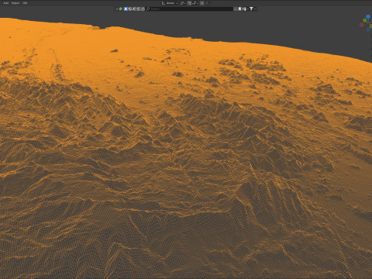Open the pivot point dropdown
Image resolution: width=372 pixels, height=279 pixels.
tap(182, 3)
